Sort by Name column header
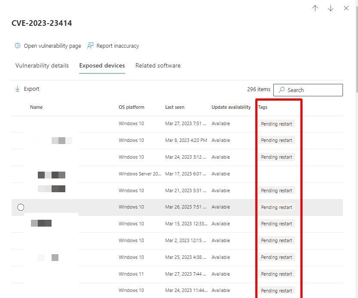358x298 pixels. pyautogui.click(x=36, y=107)
